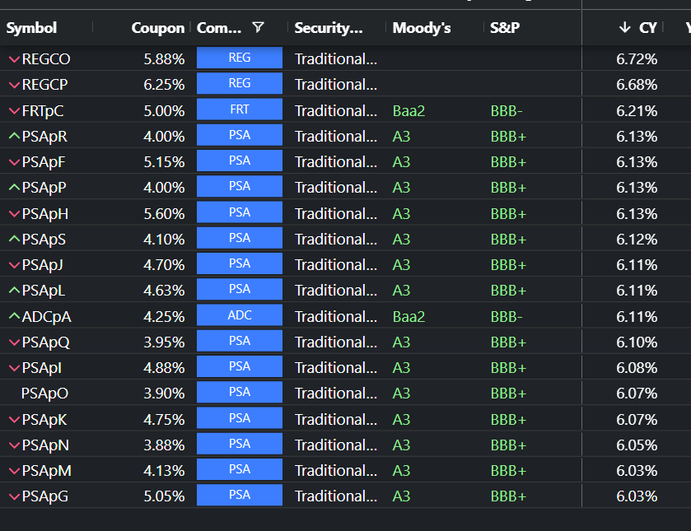Screen dimensions: 691x531
Task: Click the REG badge next to REGCO
Action: pyautogui.click(x=239, y=58)
